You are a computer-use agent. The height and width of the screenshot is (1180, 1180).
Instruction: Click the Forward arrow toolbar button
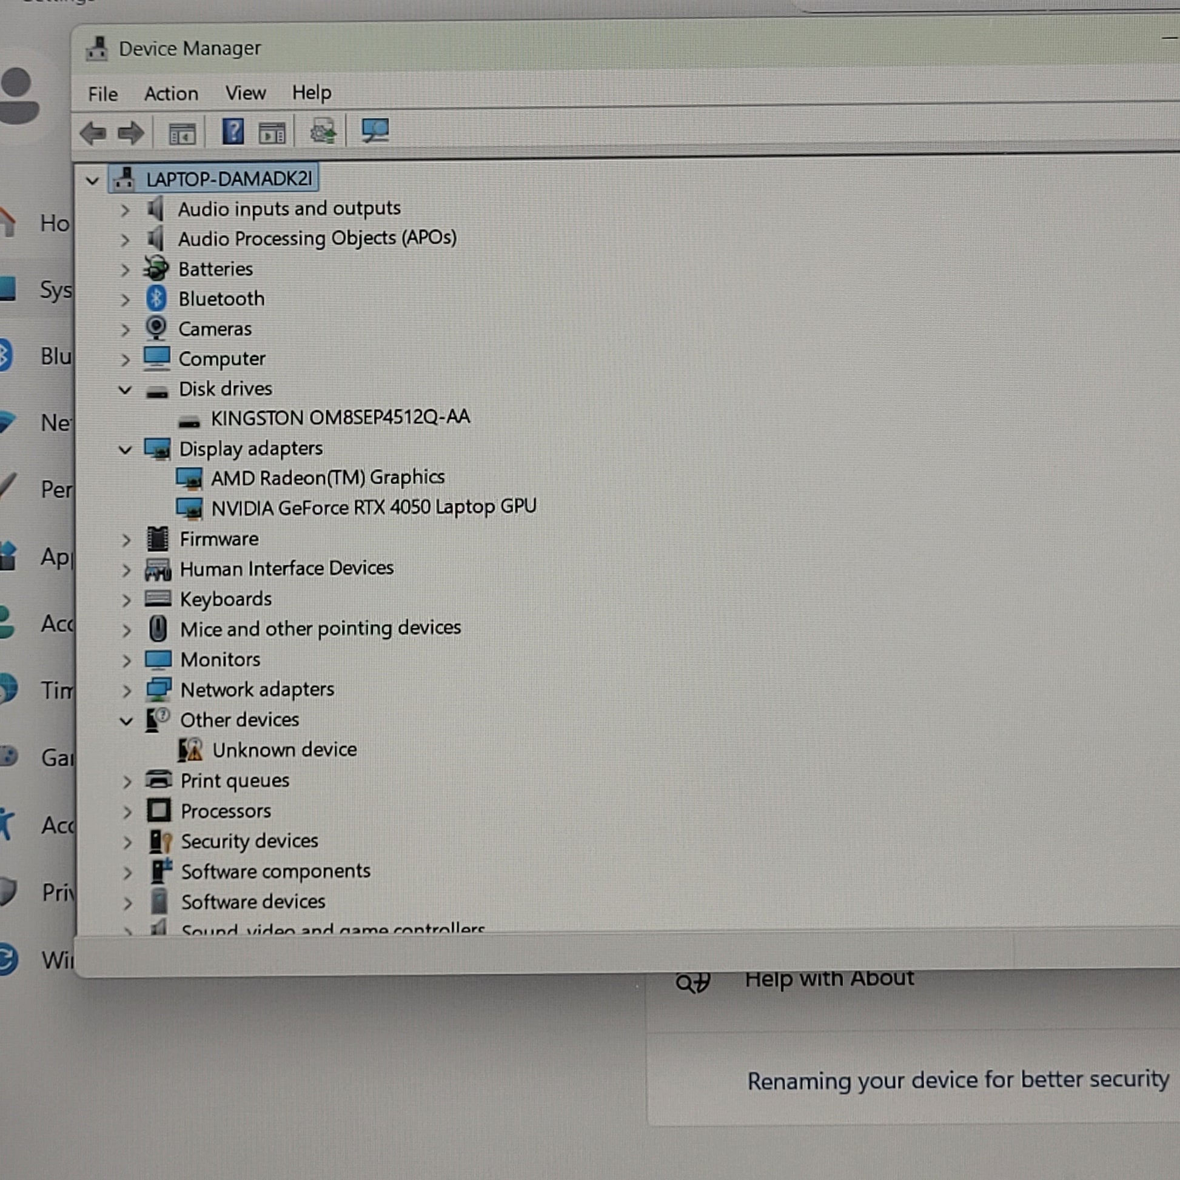pos(131,133)
